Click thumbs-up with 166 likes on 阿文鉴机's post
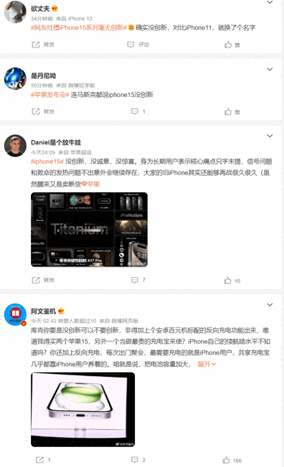Viewport: 284px width, 467px height. click(x=233, y=460)
